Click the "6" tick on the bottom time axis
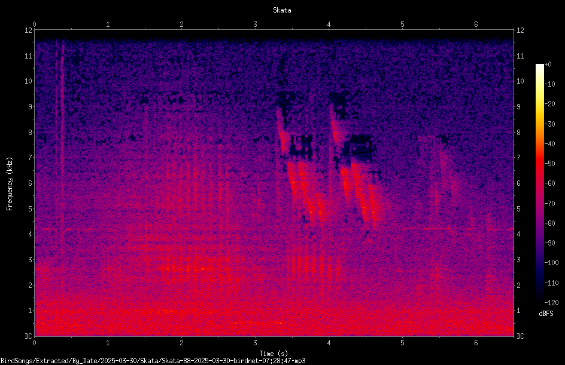Viewport: 565px width, 365px height. tap(476, 343)
